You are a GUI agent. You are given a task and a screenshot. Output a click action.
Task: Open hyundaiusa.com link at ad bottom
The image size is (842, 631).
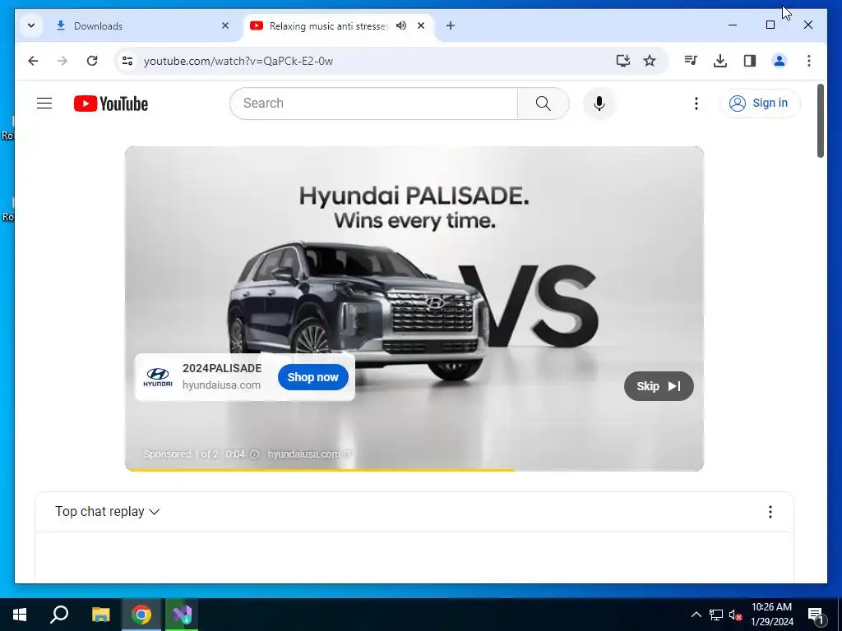coord(309,454)
